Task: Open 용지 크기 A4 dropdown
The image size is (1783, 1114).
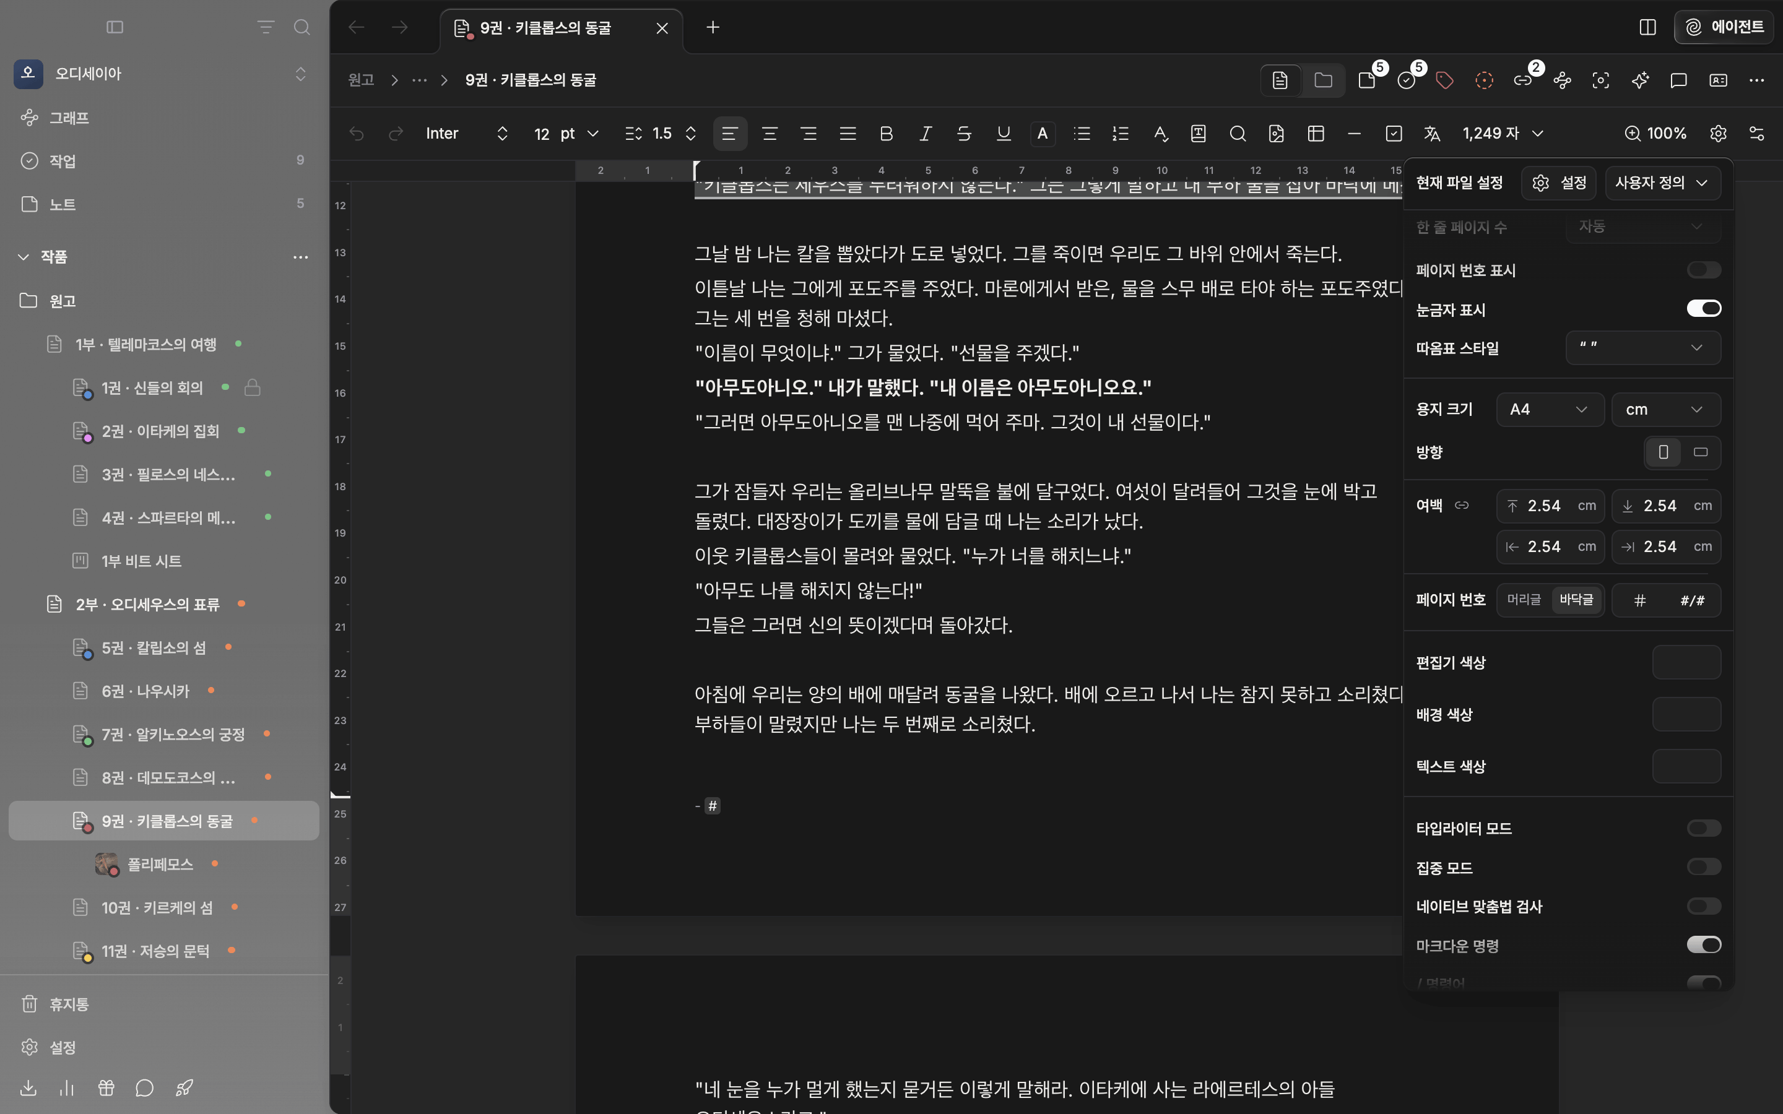Action: 1550,410
